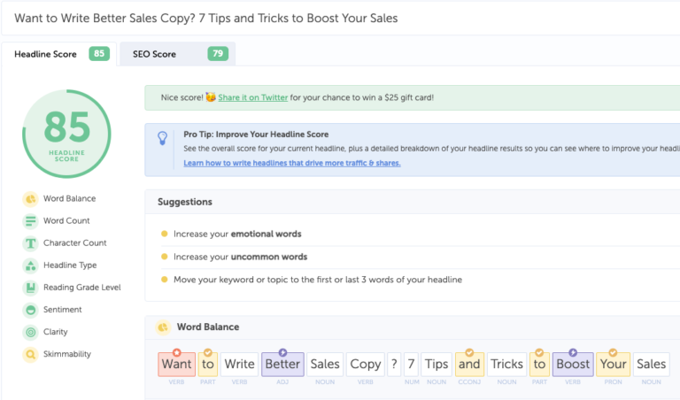Open the SEO Score tab

tap(178, 54)
